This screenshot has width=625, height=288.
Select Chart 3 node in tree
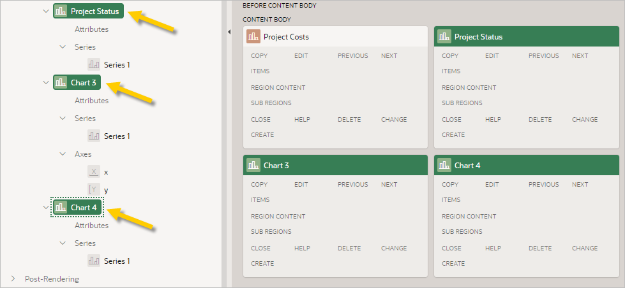(77, 83)
